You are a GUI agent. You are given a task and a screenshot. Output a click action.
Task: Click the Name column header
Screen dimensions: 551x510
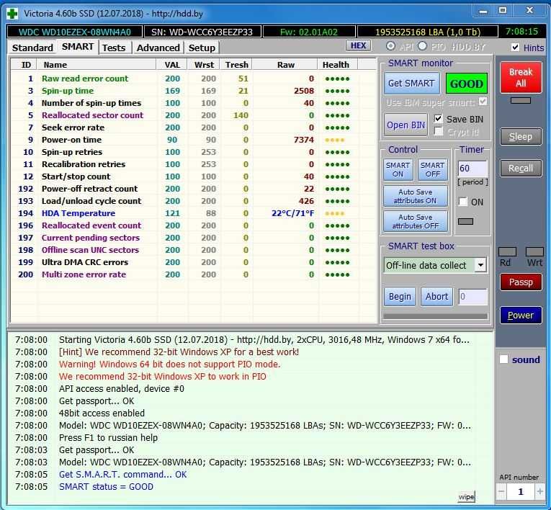(97, 65)
